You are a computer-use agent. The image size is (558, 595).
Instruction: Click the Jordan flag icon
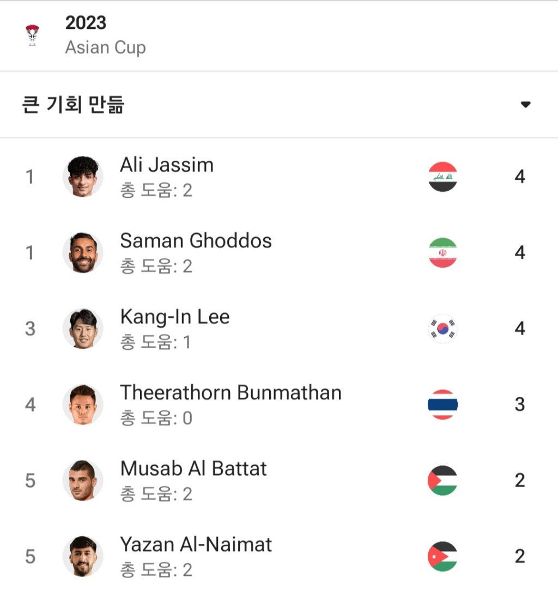pos(442,556)
